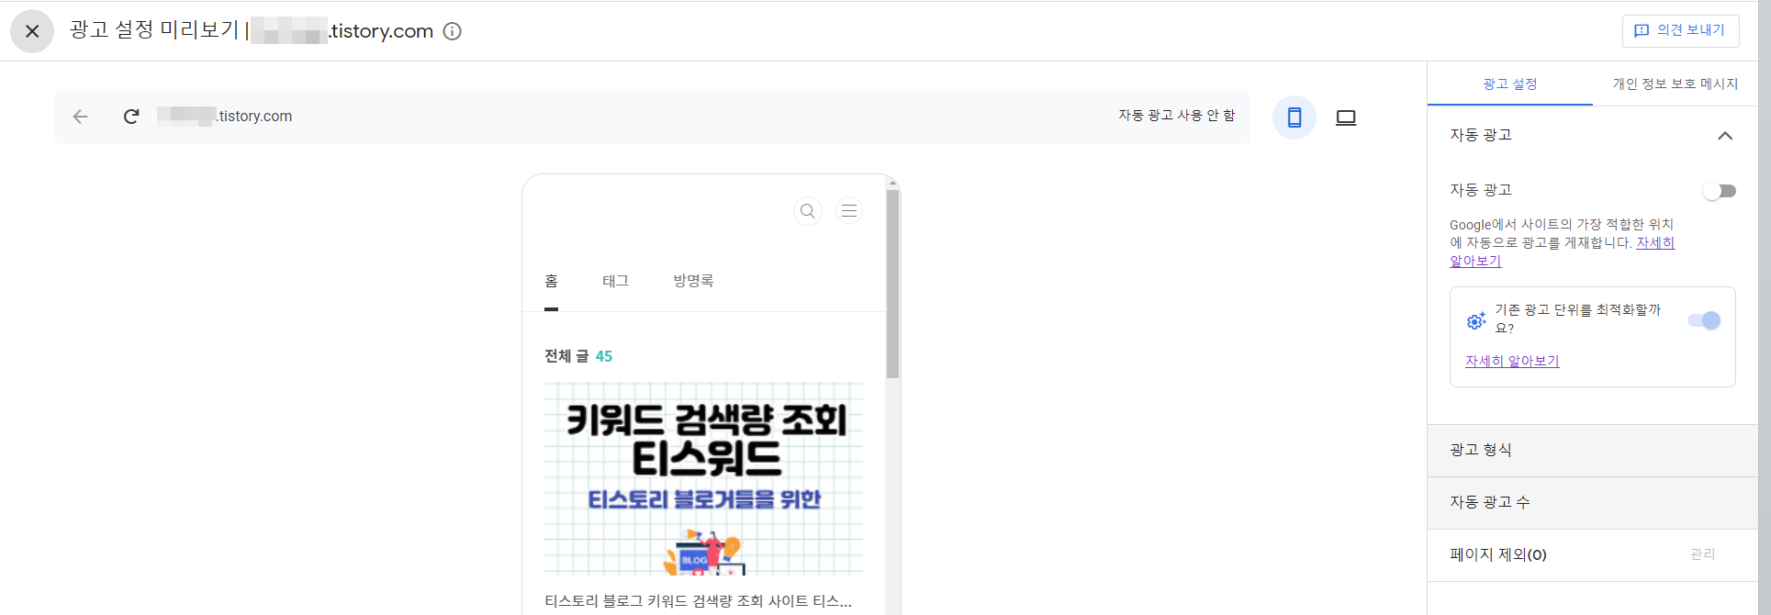Select the 홈 tab in blog preview
The image size is (1771, 615).
(551, 281)
